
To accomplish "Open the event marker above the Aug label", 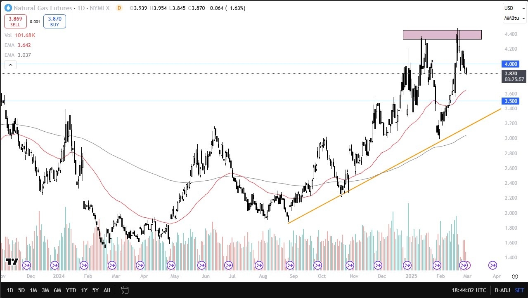I will coord(259,265).
